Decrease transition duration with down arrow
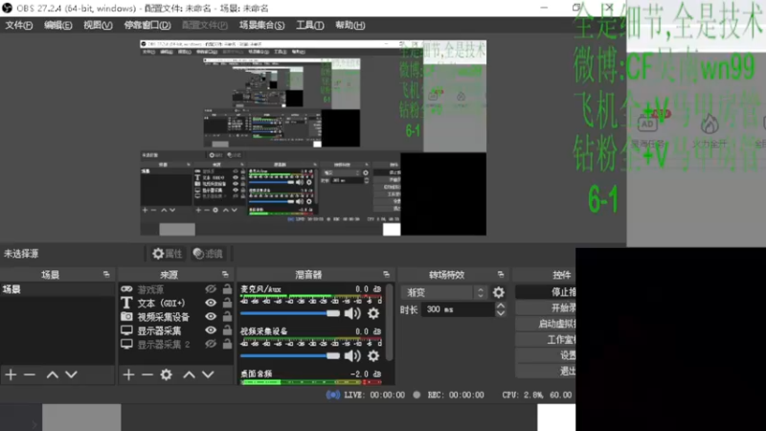The image size is (766, 431). point(501,313)
